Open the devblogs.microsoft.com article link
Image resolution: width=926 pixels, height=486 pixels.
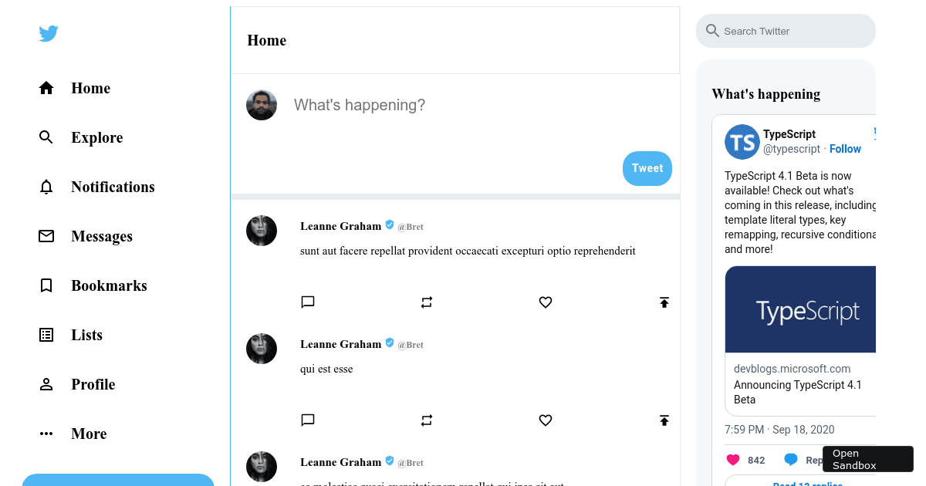coord(792,369)
